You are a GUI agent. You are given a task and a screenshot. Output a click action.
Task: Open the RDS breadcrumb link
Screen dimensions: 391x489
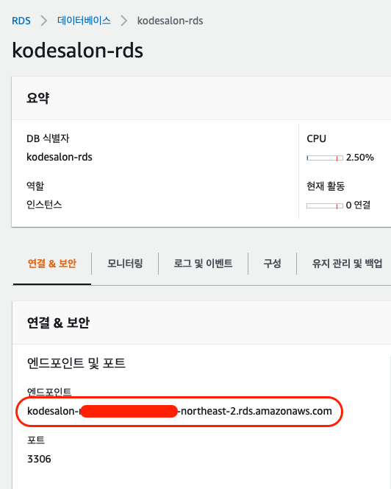coord(21,21)
